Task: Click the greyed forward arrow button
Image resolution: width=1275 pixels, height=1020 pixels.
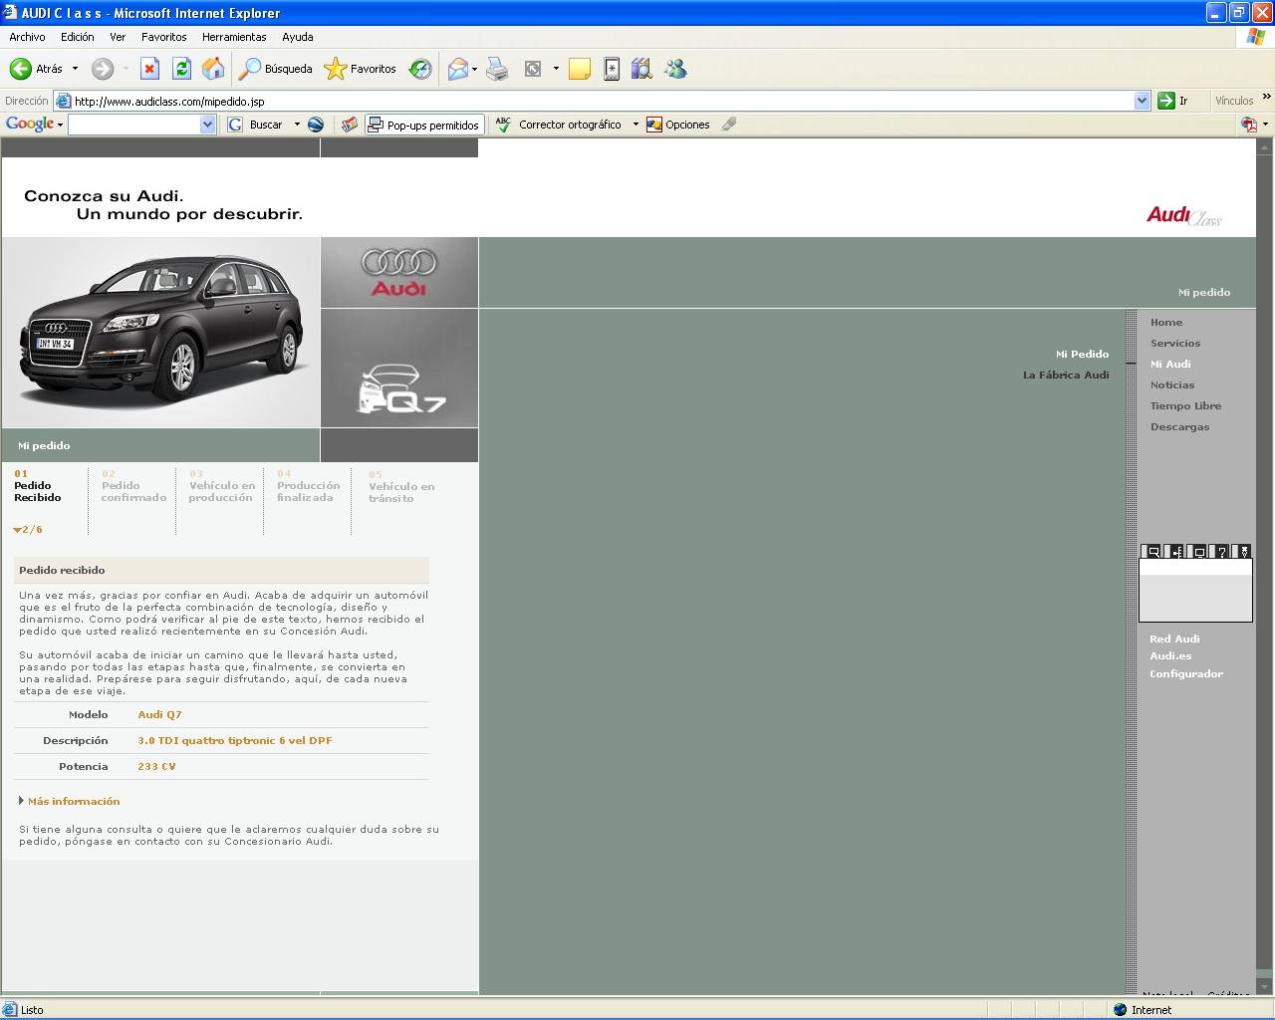Action: coord(103,69)
